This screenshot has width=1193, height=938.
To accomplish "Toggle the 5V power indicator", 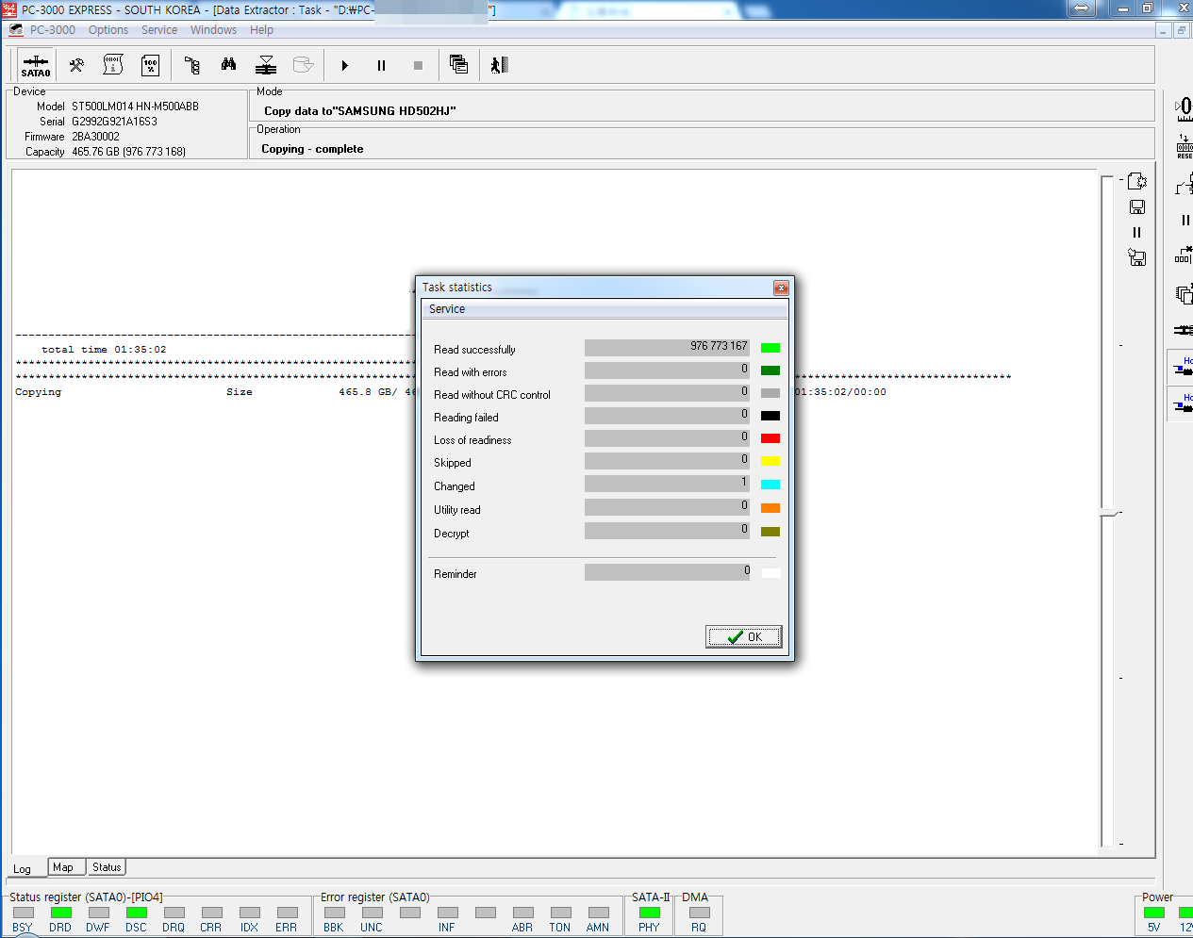I will tap(1153, 913).
